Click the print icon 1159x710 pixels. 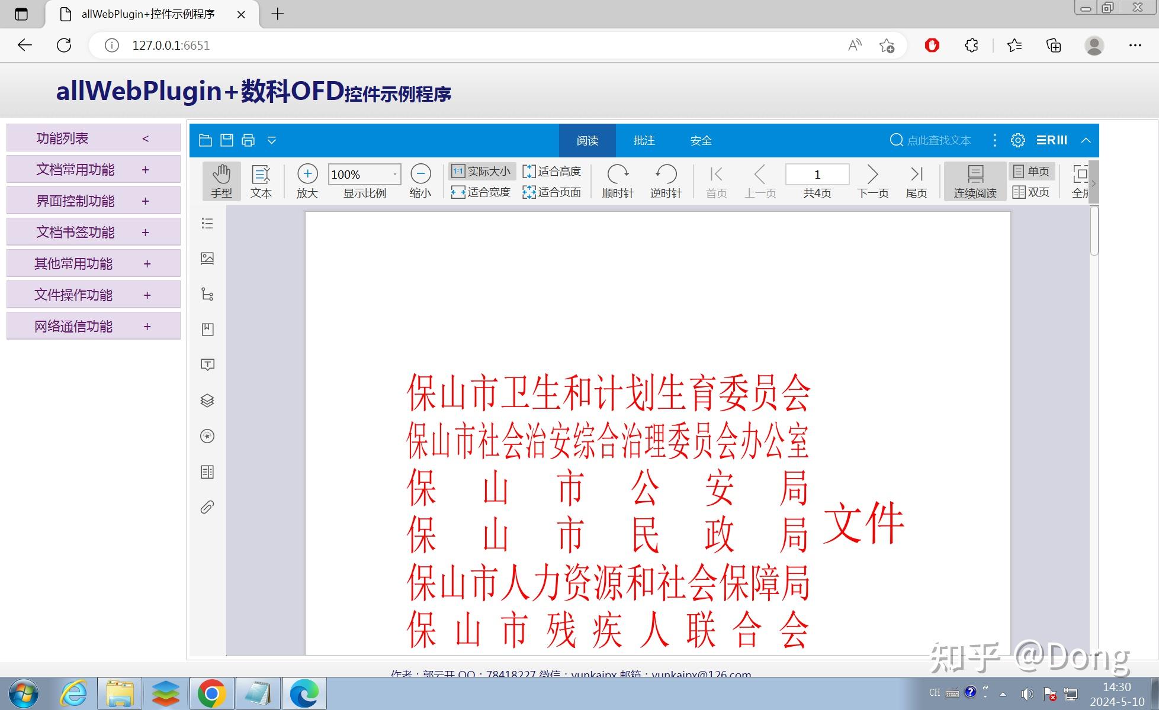[248, 140]
